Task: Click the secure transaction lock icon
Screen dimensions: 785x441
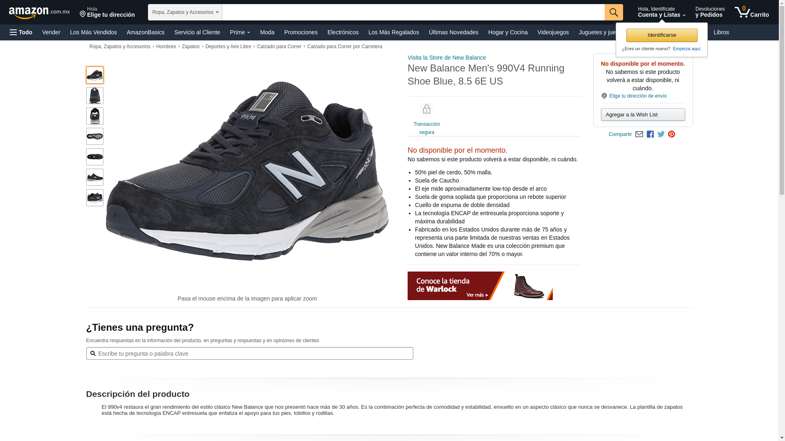Action: [x=426, y=109]
